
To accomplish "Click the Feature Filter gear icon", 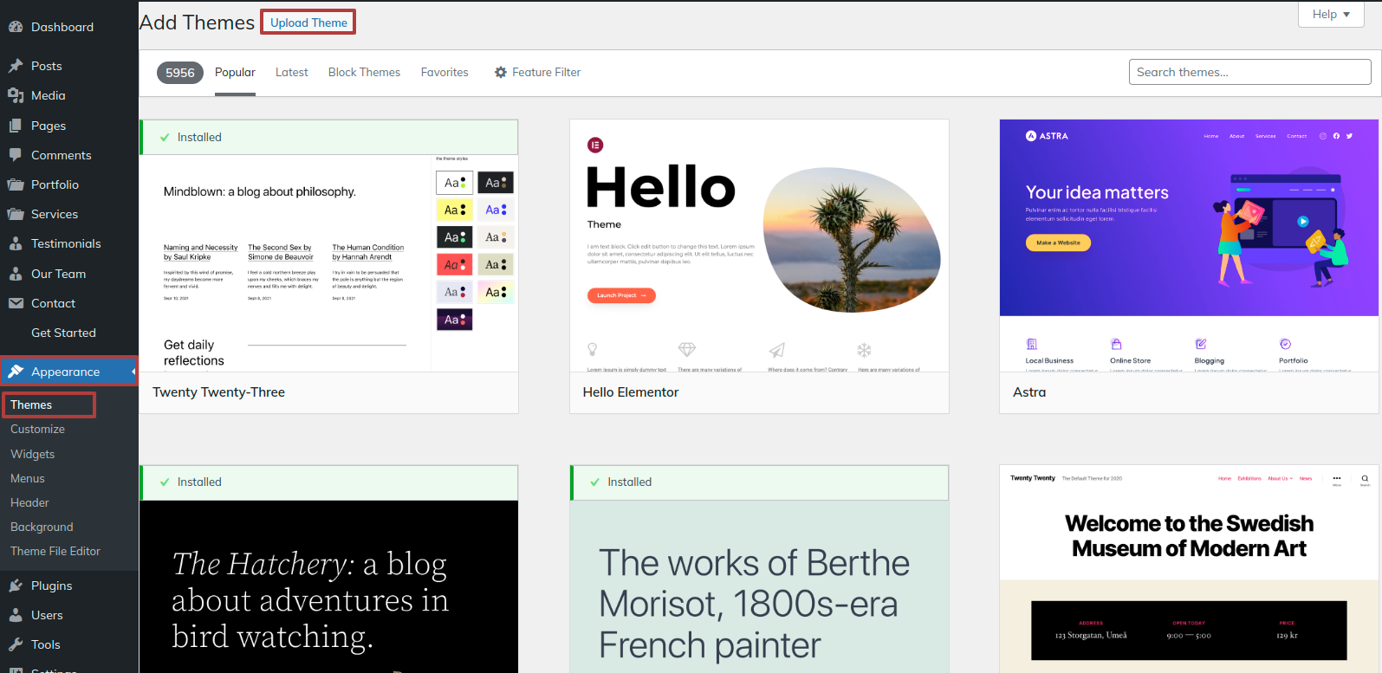I will tap(501, 73).
